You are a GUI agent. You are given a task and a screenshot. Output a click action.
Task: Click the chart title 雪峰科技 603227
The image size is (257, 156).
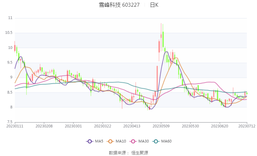coord(119,5)
